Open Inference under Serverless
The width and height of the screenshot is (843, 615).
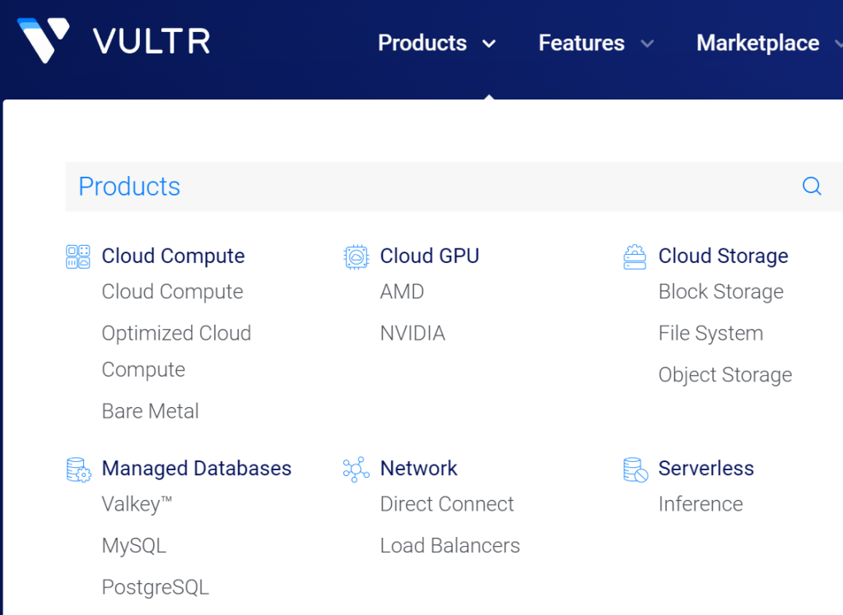click(701, 504)
